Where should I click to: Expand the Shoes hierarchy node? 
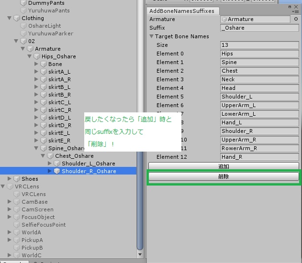pyautogui.click(x=9, y=178)
